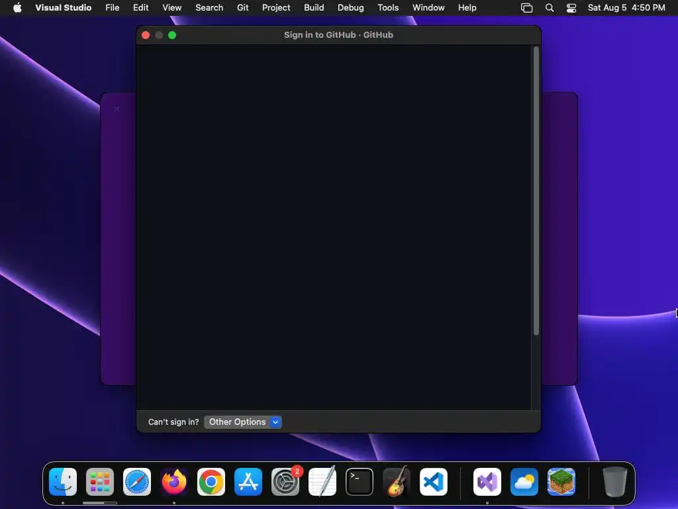Open the Git menu
The height and width of the screenshot is (509, 678).
[x=242, y=8]
